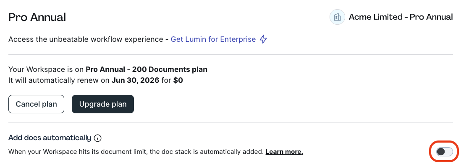Click the building icon beside Acme Limited
The width and height of the screenshot is (461, 166).
coord(337,17)
